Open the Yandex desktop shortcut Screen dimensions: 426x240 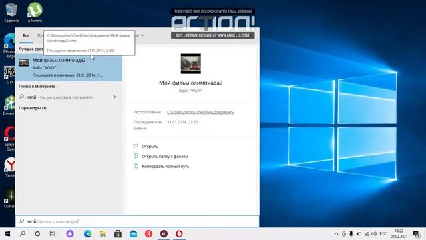10,167
